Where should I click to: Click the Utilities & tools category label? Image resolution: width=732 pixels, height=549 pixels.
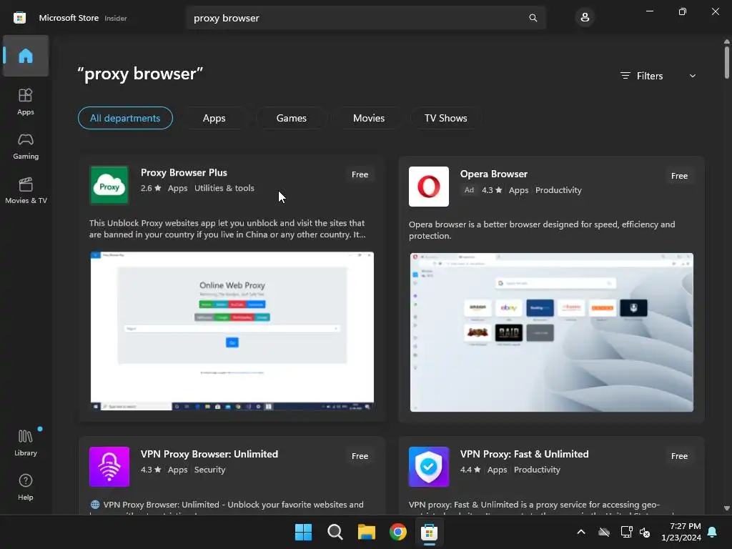[x=224, y=188]
